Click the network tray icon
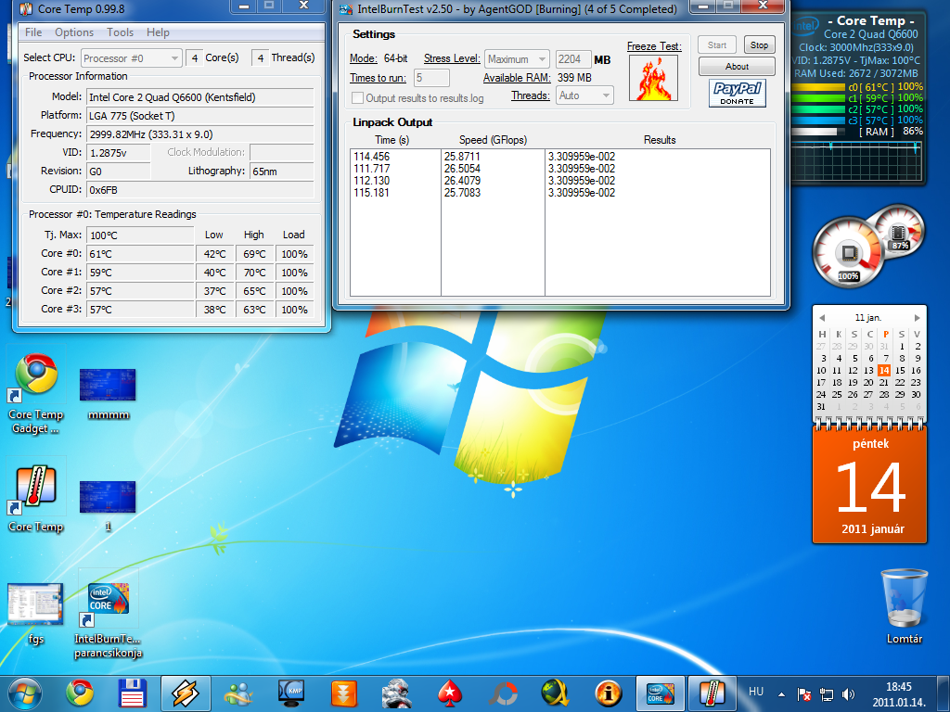Image resolution: width=950 pixels, height=712 pixels. point(826,694)
